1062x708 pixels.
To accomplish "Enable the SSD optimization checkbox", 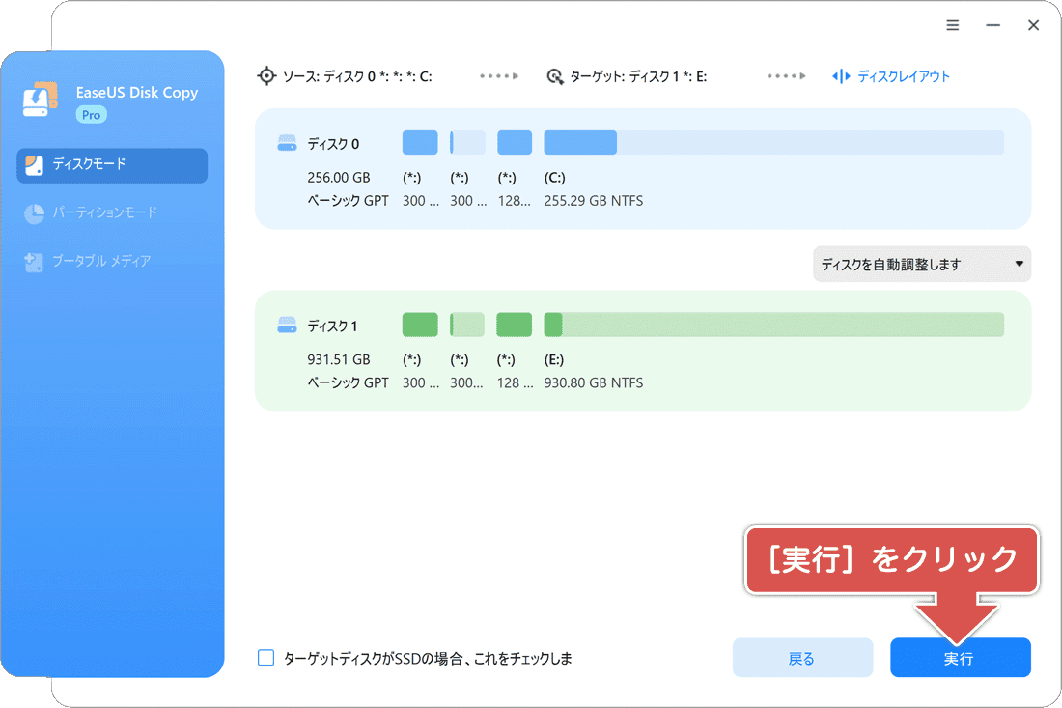I will [x=265, y=658].
